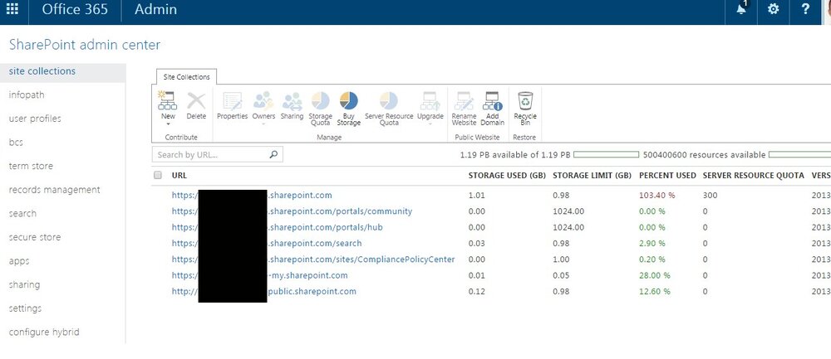Screen dimensions: 831x359
Task: Click the SharePoint admin center heading
Action: tap(85, 46)
